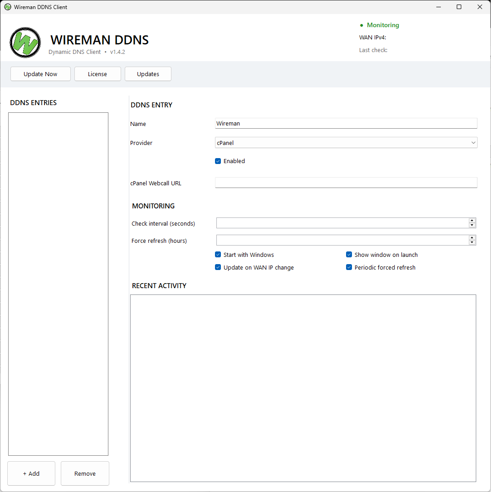Open the License dialog
This screenshot has height=492, width=493.
(x=98, y=74)
